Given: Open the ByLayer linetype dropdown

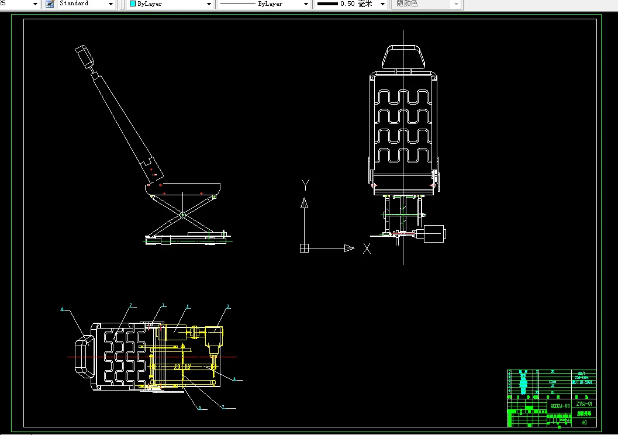Looking at the screenshot, I should point(306,4).
